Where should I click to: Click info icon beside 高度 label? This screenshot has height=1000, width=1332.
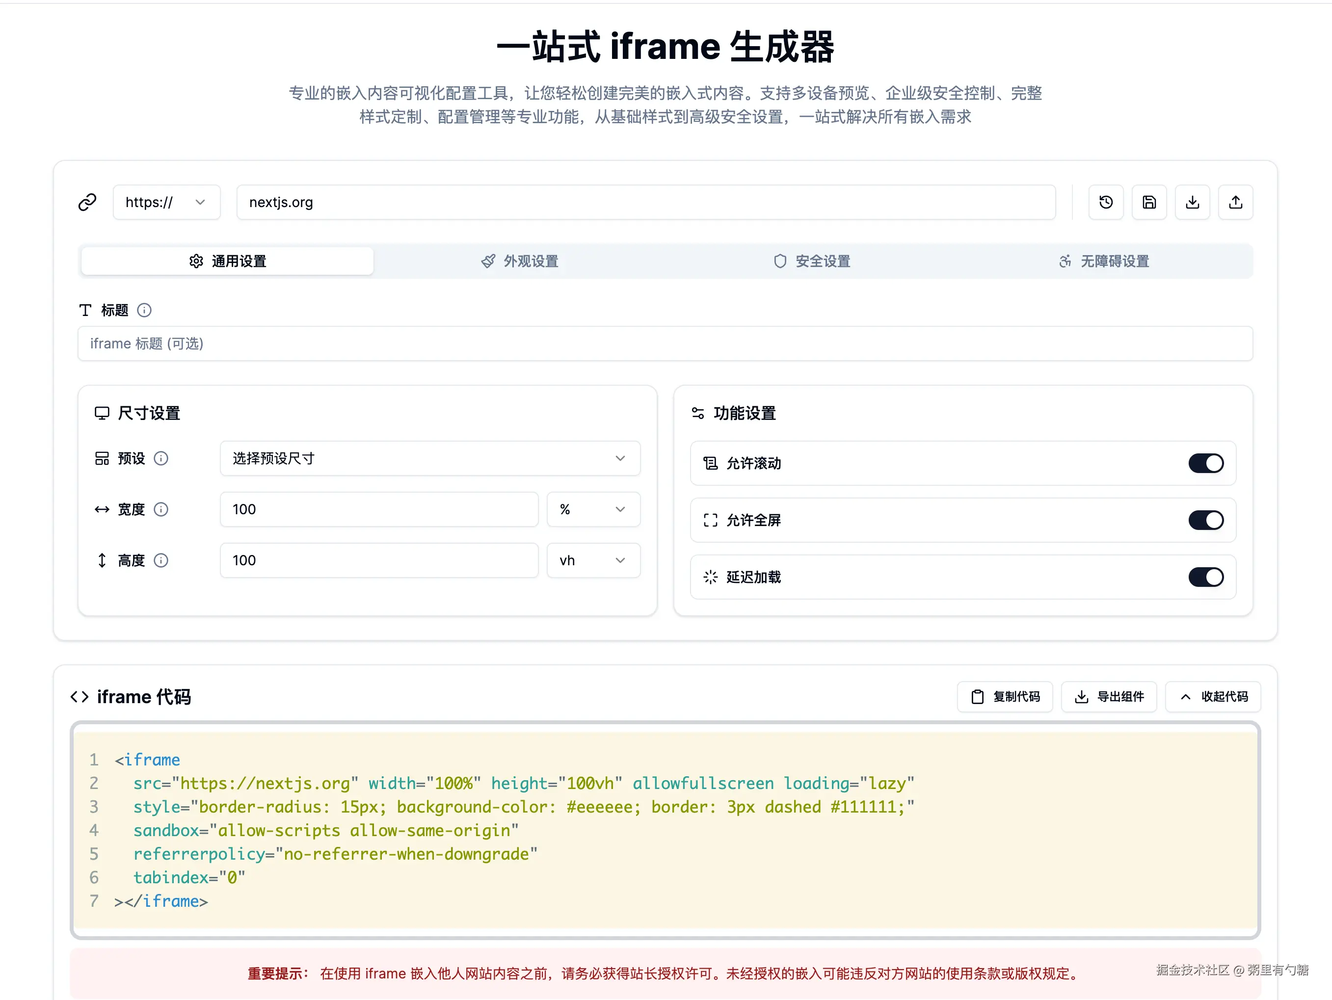click(161, 560)
